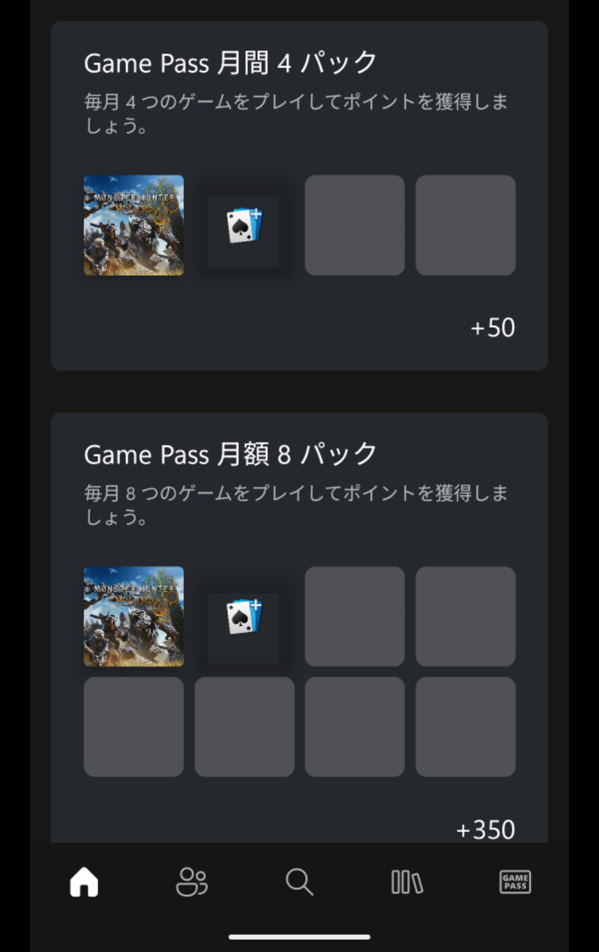Select last empty slot in 8 パック bottom row

pyautogui.click(x=466, y=727)
